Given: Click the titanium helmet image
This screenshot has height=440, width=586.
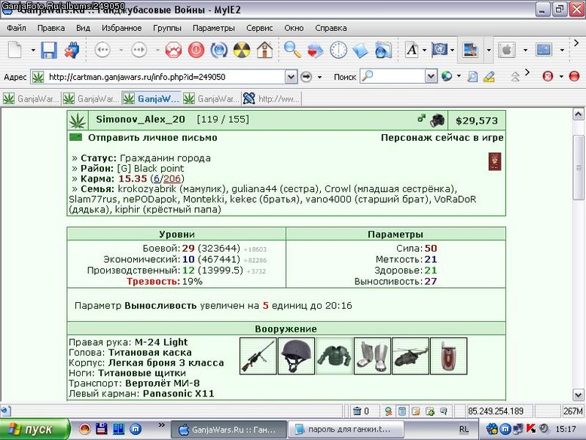Looking at the screenshot, I should pyautogui.click(x=296, y=356).
